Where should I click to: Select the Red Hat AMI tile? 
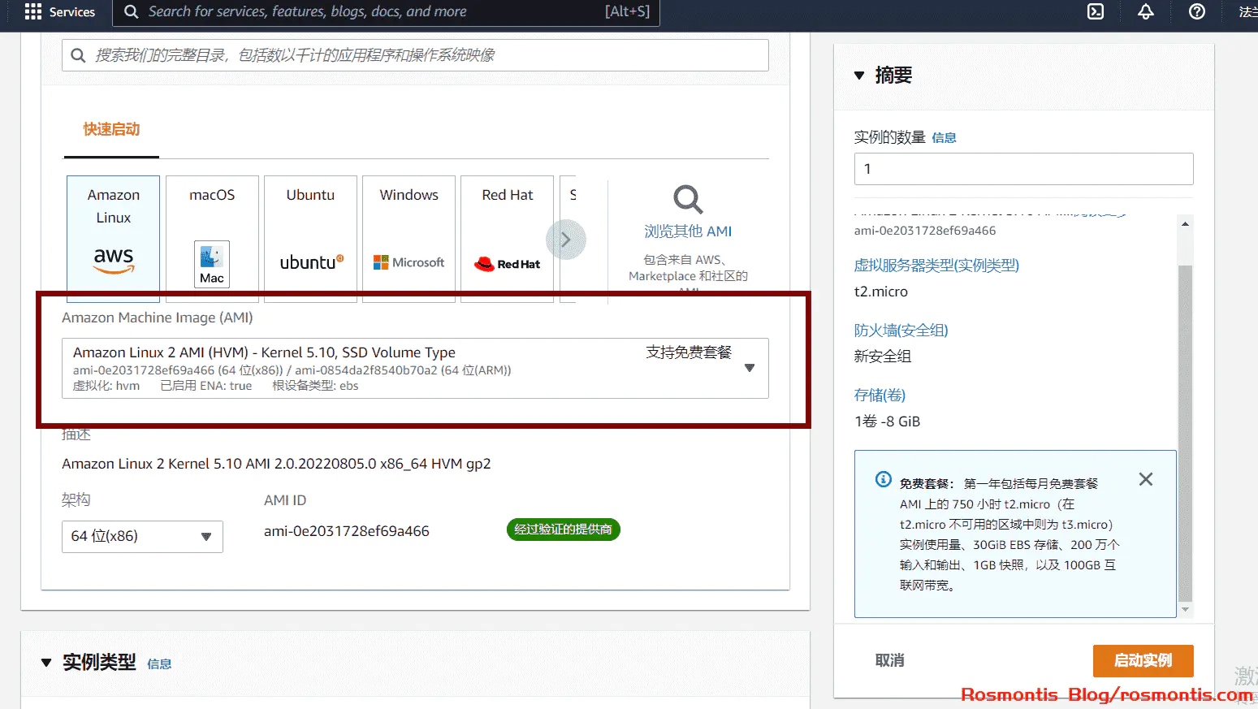pos(507,239)
